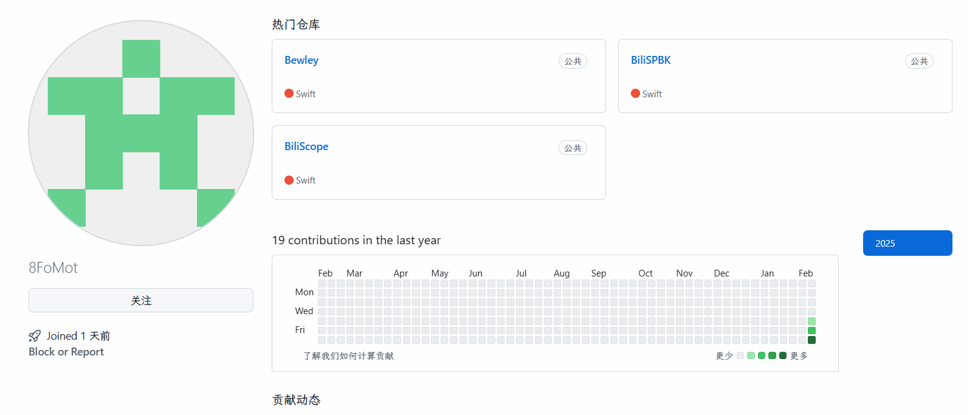Open Block or Report link
978x415 pixels.
pos(66,352)
